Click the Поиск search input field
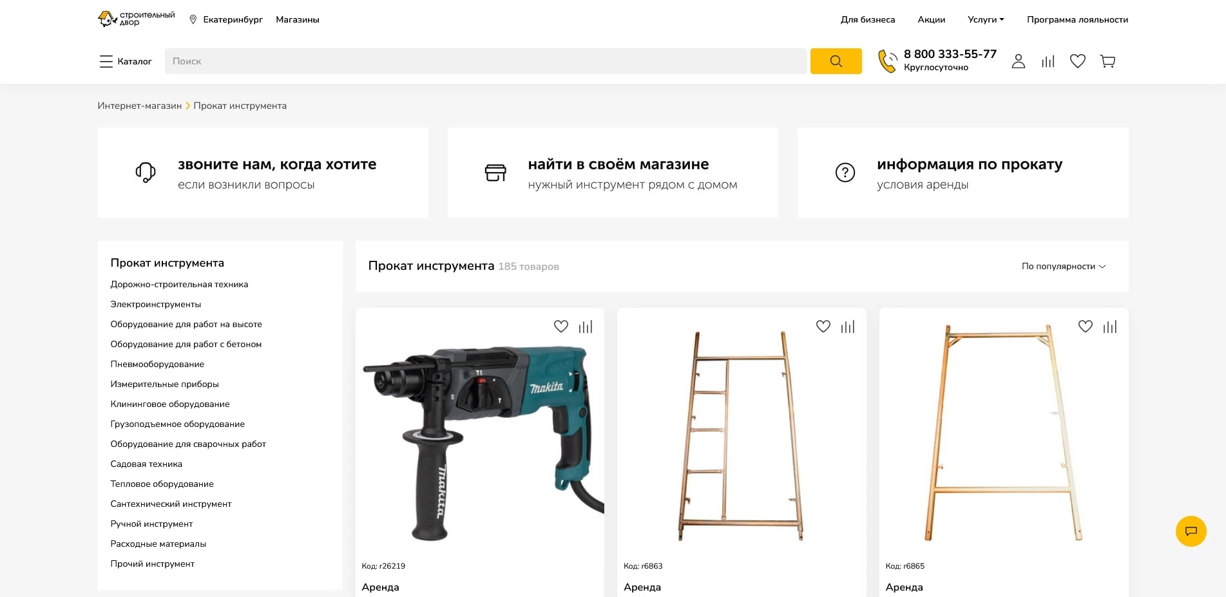The width and height of the screenshot is (1226, 597). [485, 61]
